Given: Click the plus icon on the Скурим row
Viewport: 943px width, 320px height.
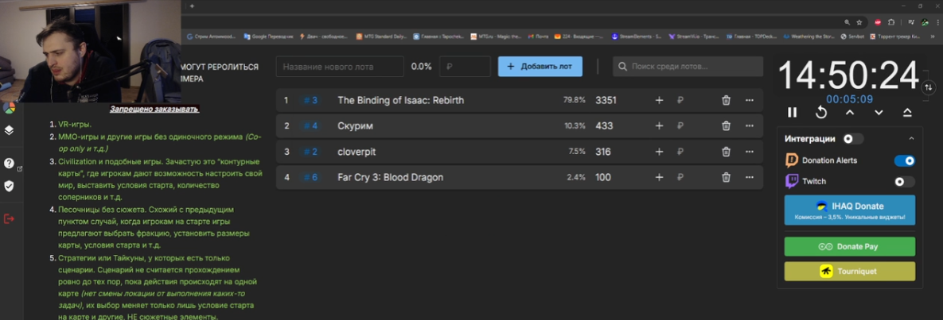Looking at the screenshot, I should tap(659, 126).
